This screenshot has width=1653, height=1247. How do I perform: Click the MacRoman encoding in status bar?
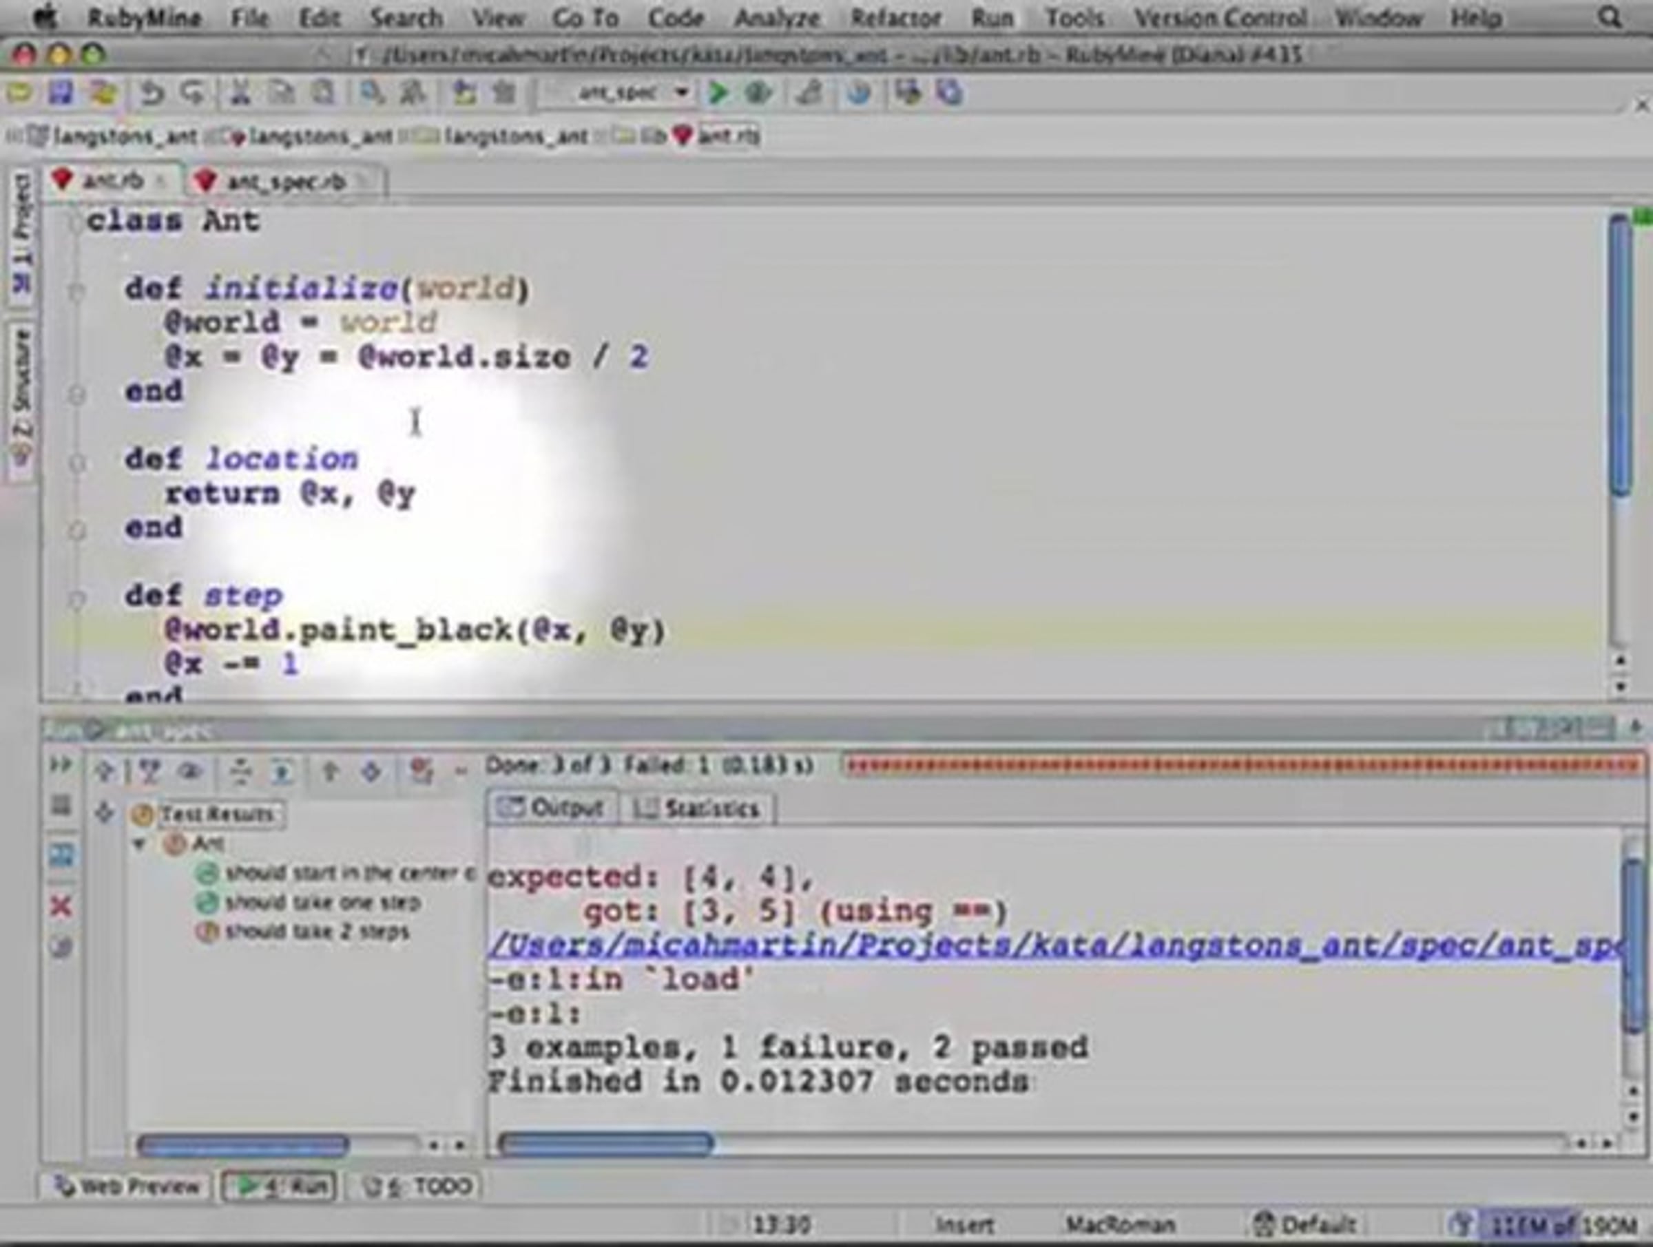[1119, 1224]
